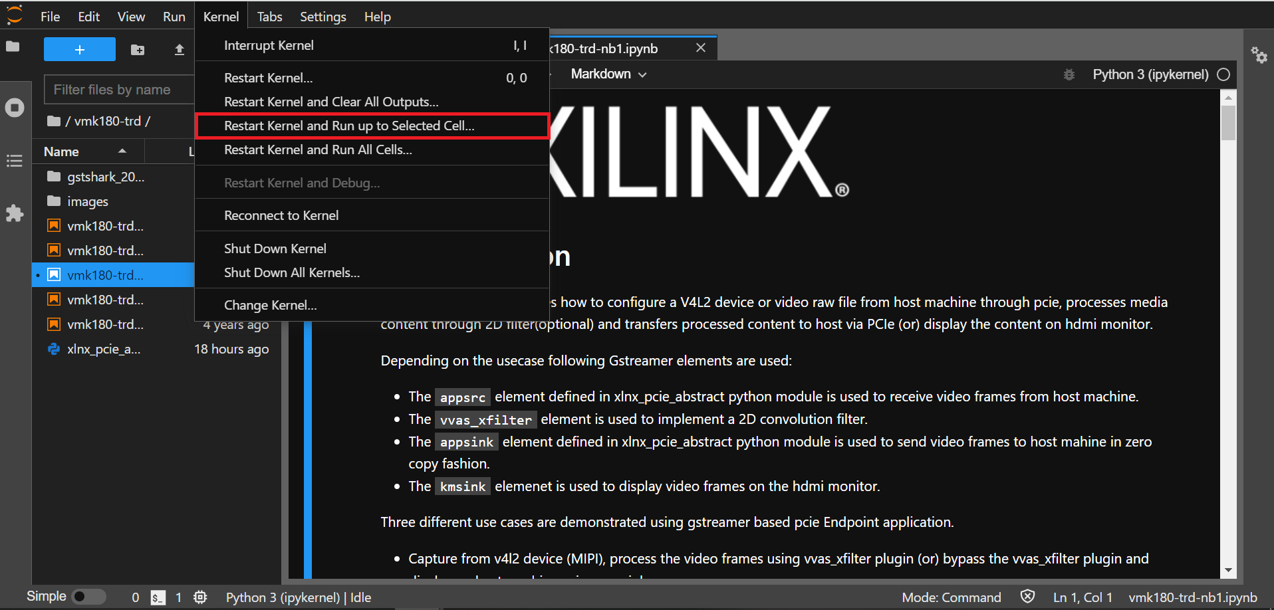This screenshot has height=610, width=1274.
Task: Close the vmk180-trd-nb1.ipynb tab
Action: click(701, 48)
